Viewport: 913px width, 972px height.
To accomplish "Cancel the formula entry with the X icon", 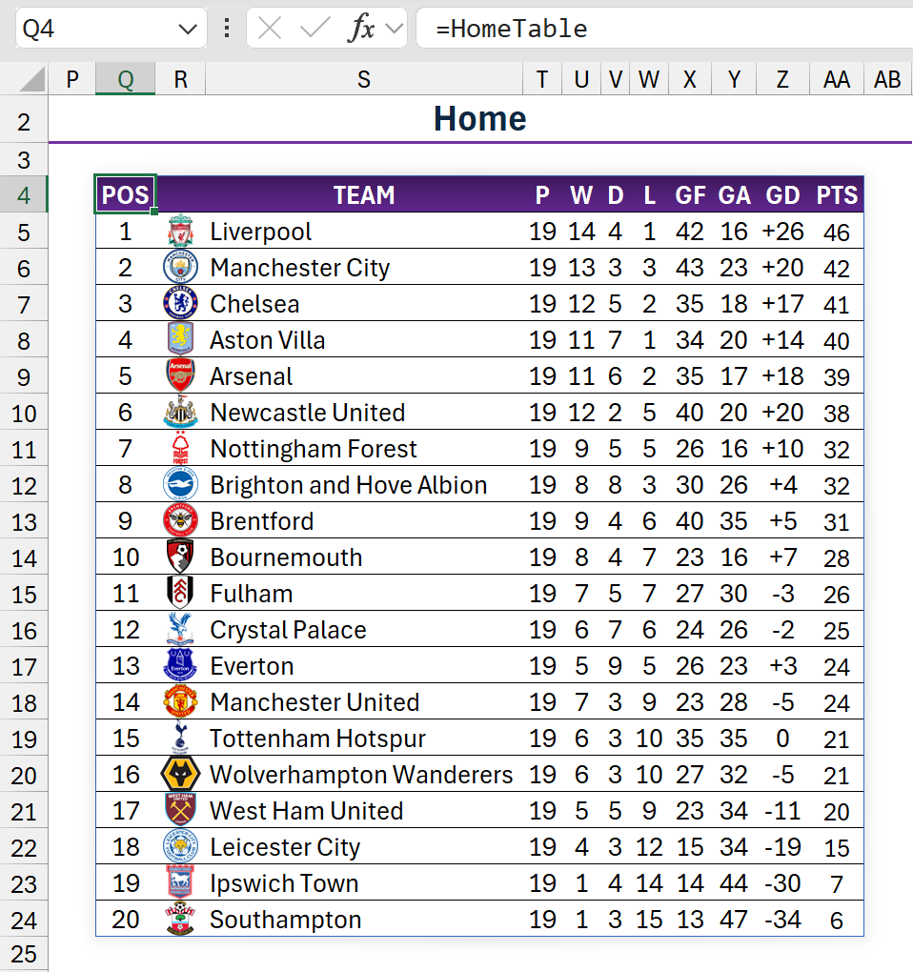I will pos(270,29).
